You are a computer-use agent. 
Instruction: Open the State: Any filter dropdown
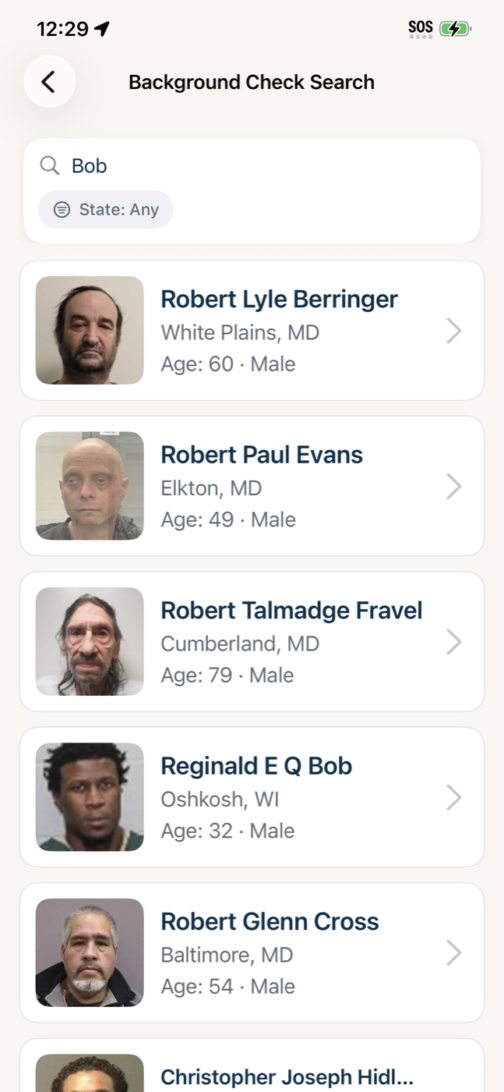pyautogui.click(x=106, y=210)
